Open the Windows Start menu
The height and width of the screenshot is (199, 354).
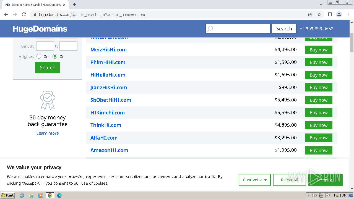tap(7, 195)
